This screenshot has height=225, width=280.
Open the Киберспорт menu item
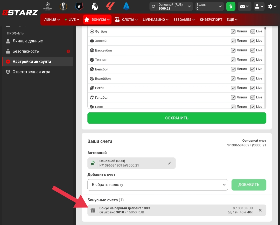coord(211,19)
